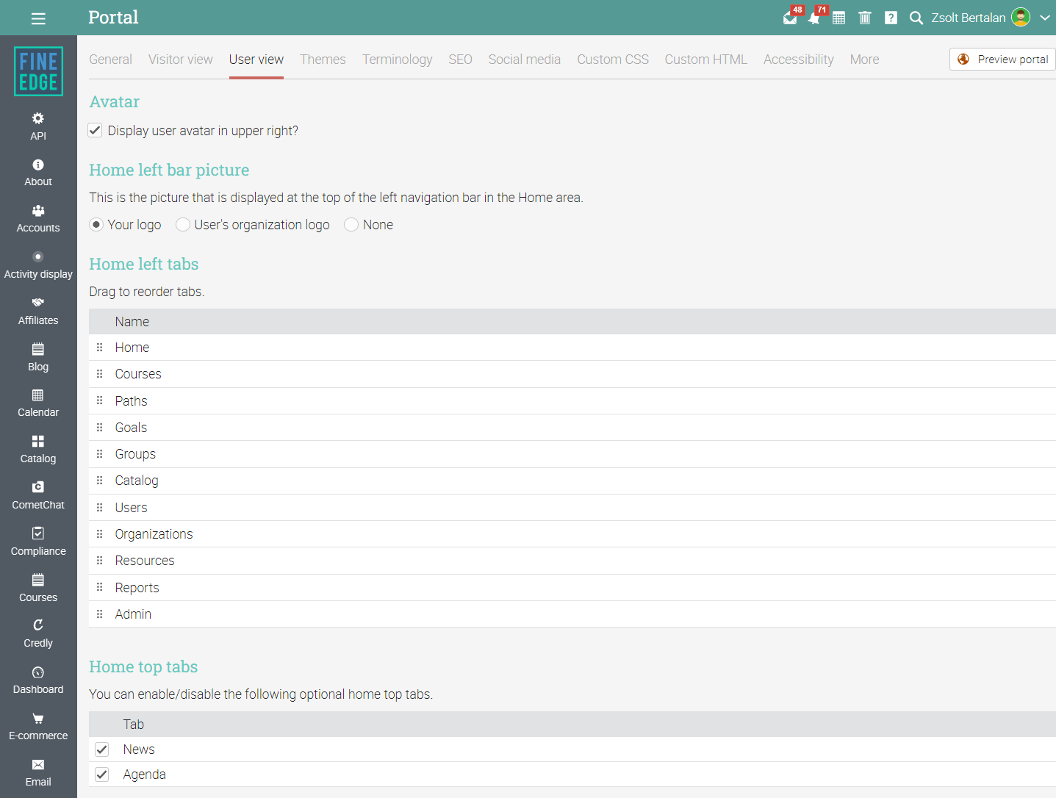Open Accounts in the sidebar
The width and height of the screenshot is (1056, 798).
(38, 219)
